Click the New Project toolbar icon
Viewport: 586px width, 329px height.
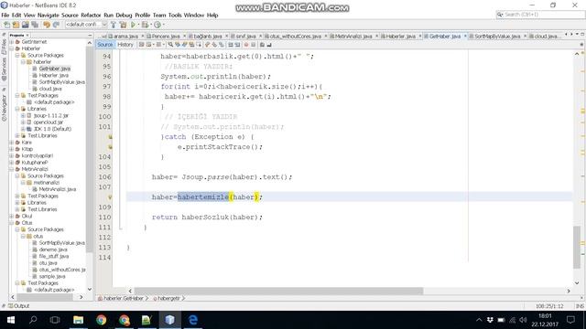pos(16,25)
